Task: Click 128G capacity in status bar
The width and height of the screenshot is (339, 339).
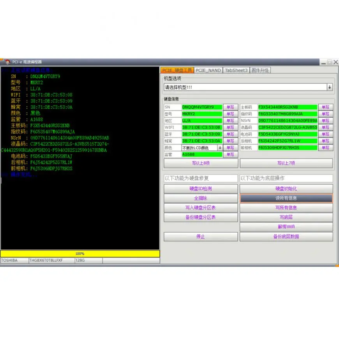Action: click(x=80, y=260)
